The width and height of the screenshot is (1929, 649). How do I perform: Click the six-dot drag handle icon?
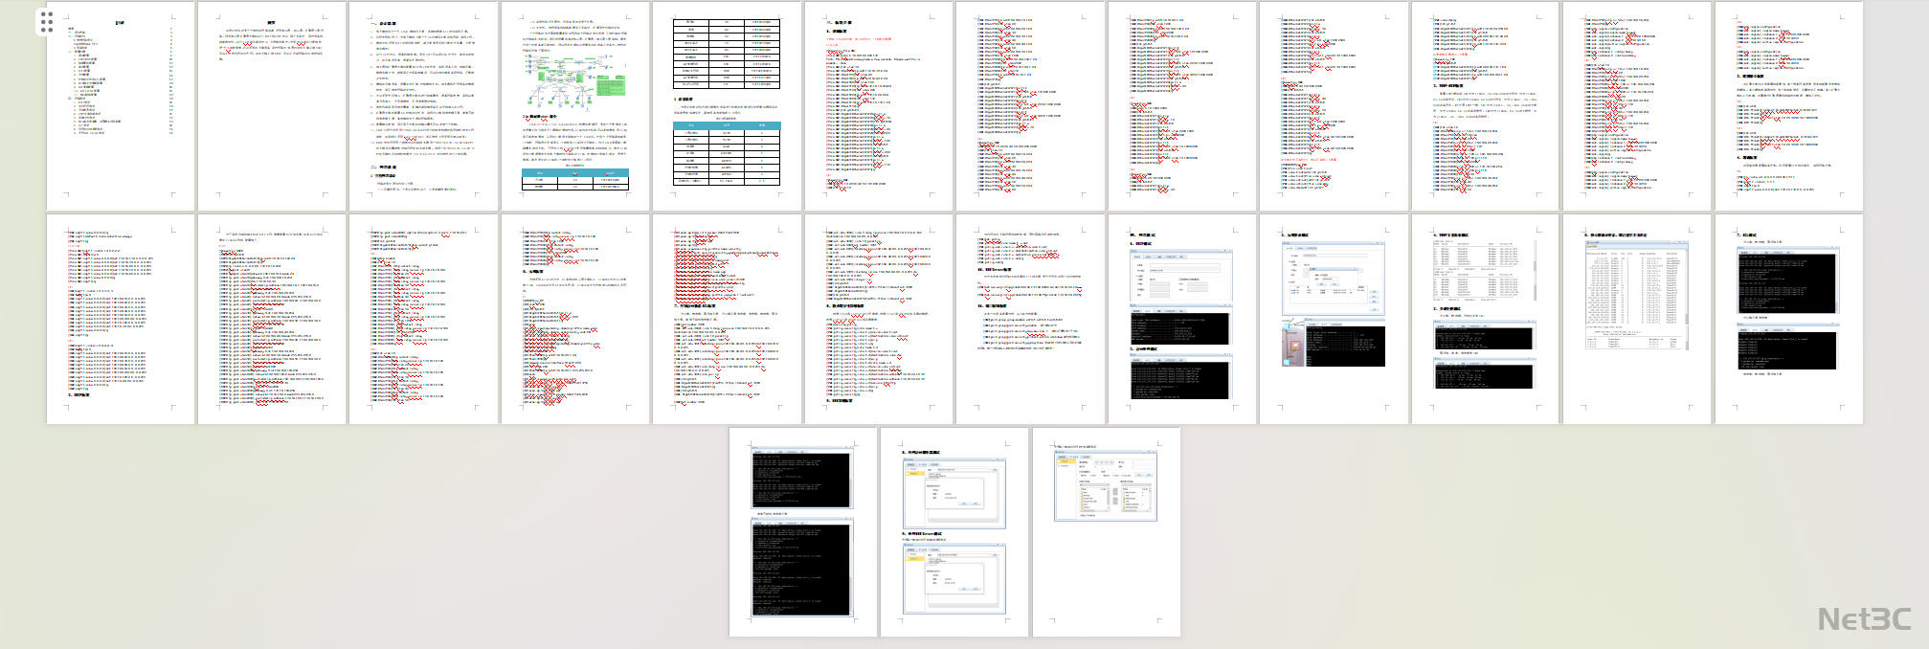[47, 22]
